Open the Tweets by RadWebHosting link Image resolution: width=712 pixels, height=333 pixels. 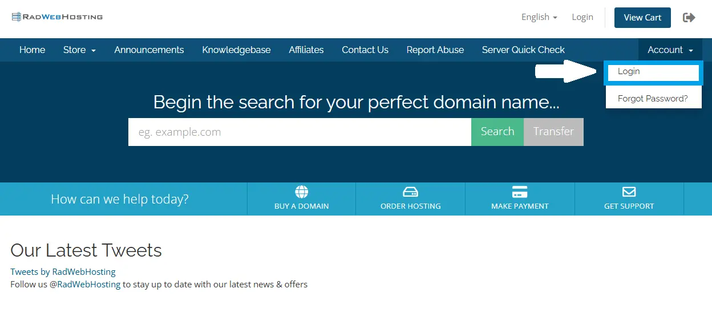[63, 272]
